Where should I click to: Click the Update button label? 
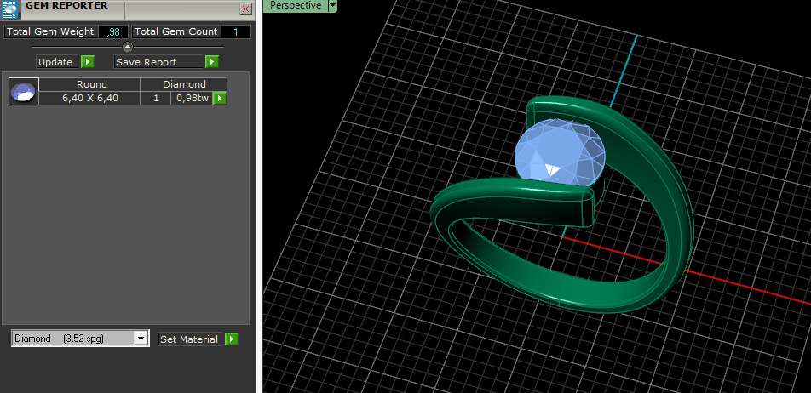point(57,62)
